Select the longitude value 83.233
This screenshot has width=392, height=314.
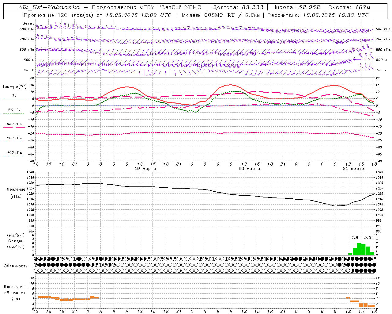[252, 7]
